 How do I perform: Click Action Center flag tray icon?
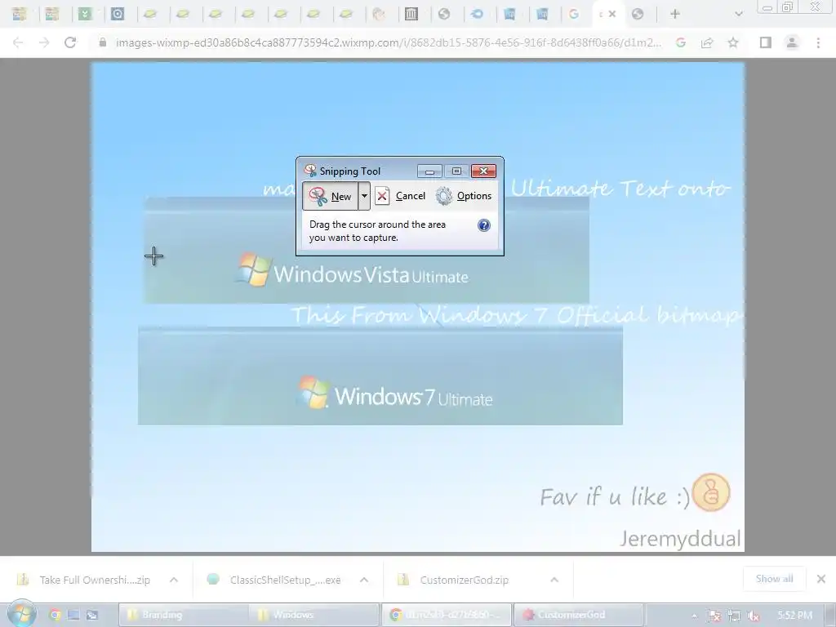[x=714, y=616]
